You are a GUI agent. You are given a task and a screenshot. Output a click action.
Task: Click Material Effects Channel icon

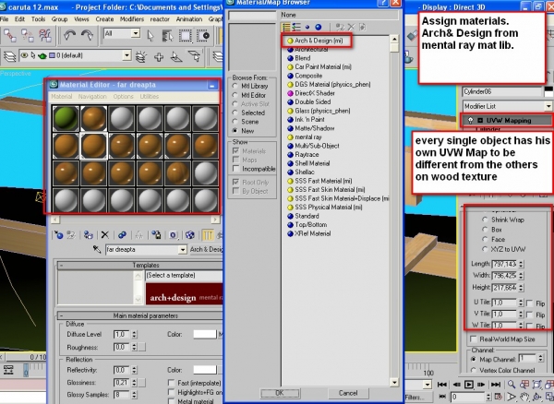pos(174,235)
